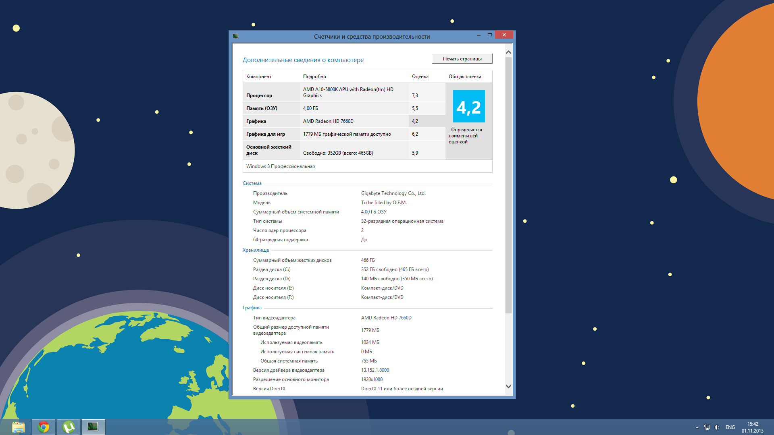The image size is (774, 435).
Task: Open the clock and date display
Action: 752,427
